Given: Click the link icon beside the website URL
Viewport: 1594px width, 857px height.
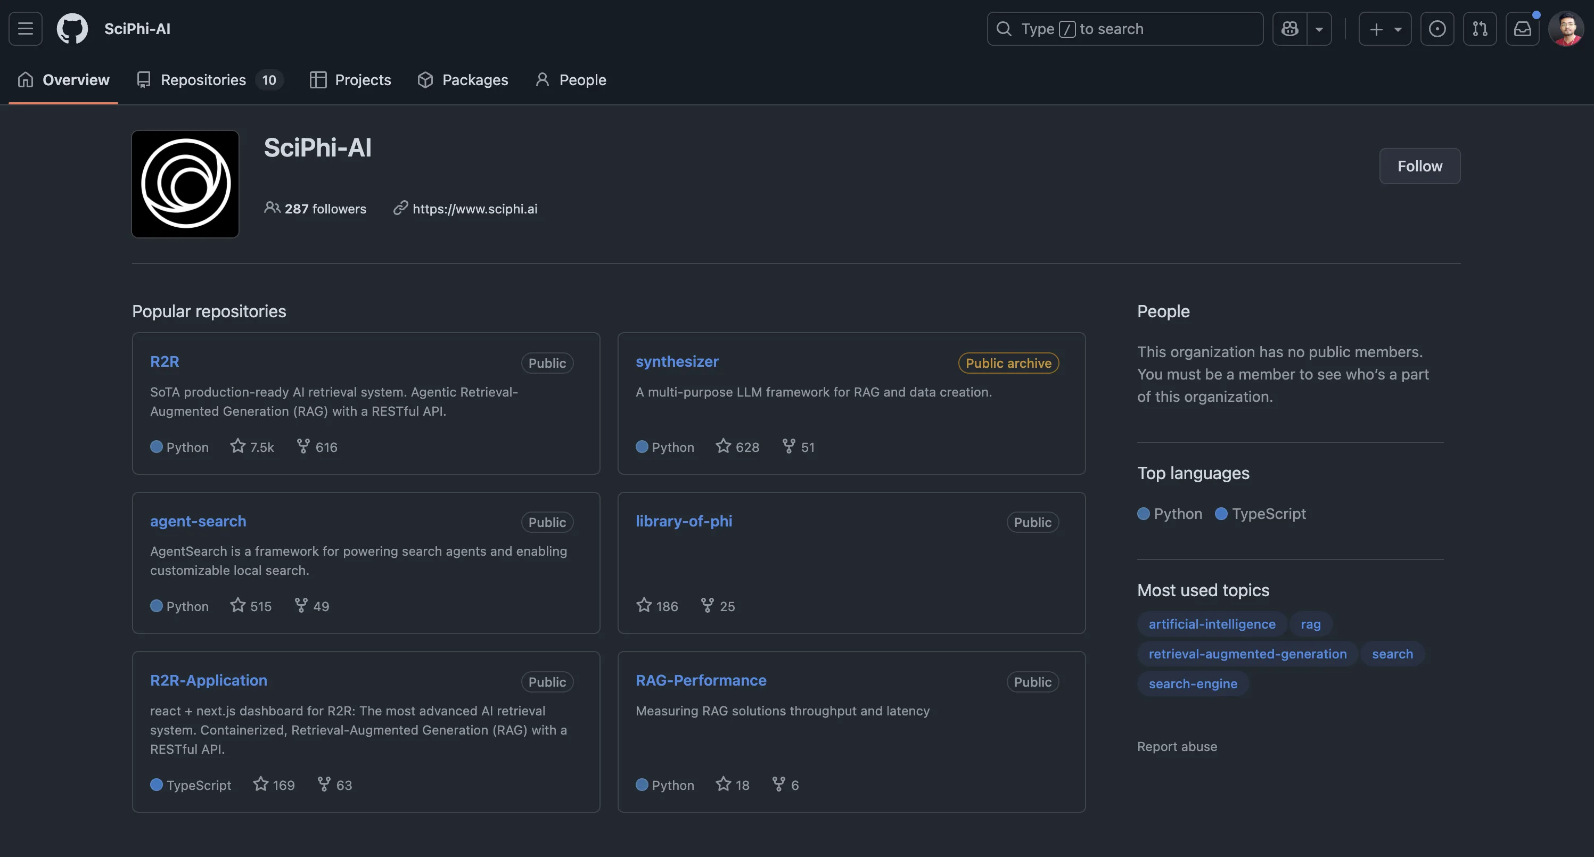Looking at the screenshot, I should pos(400,209).
